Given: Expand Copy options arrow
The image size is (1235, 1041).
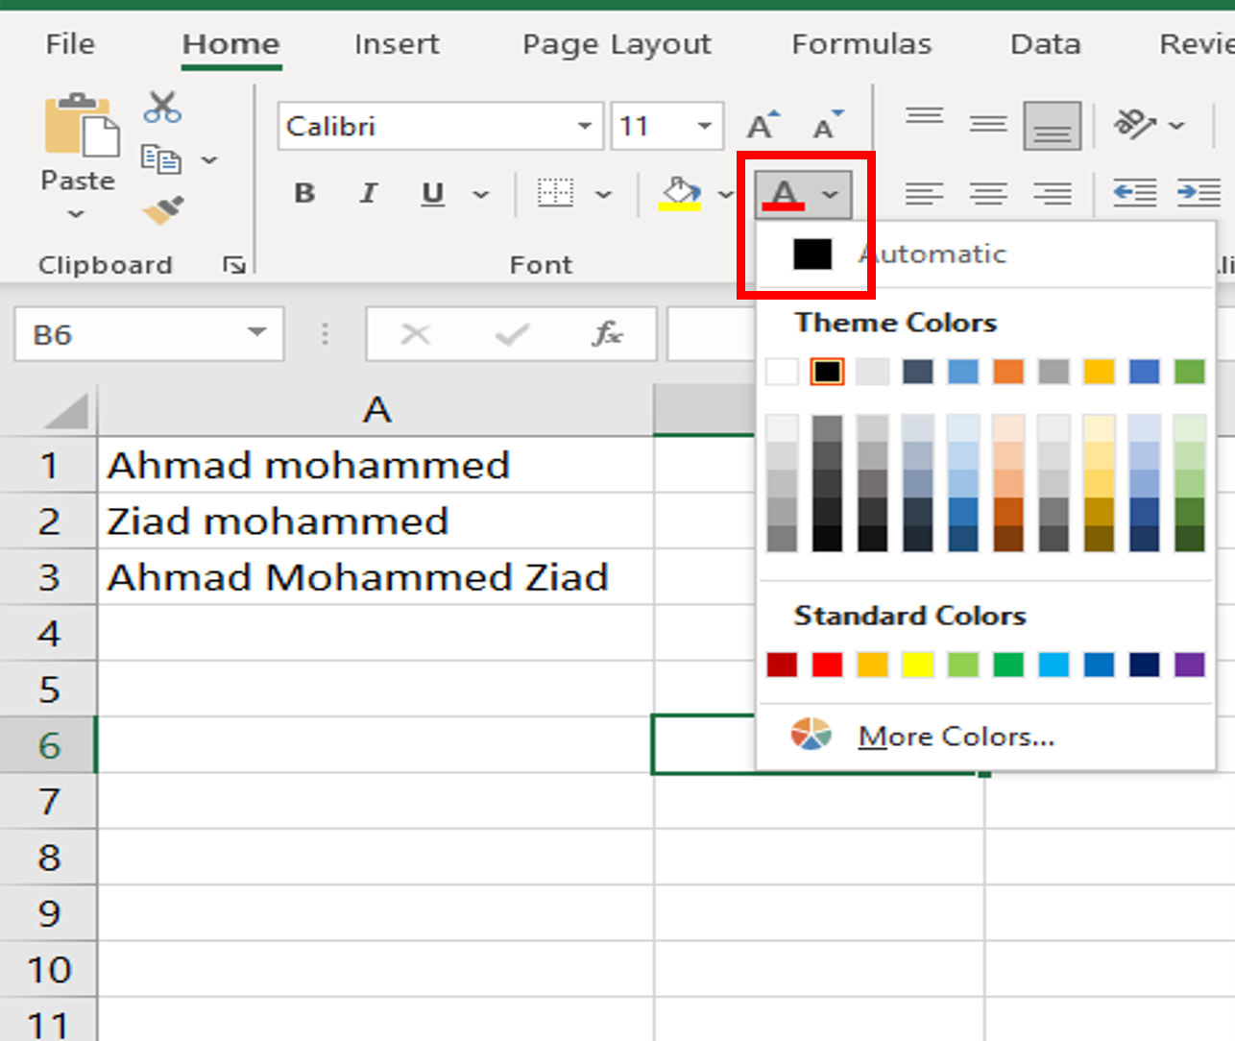Looking at the screenshot, I should 209,159.
